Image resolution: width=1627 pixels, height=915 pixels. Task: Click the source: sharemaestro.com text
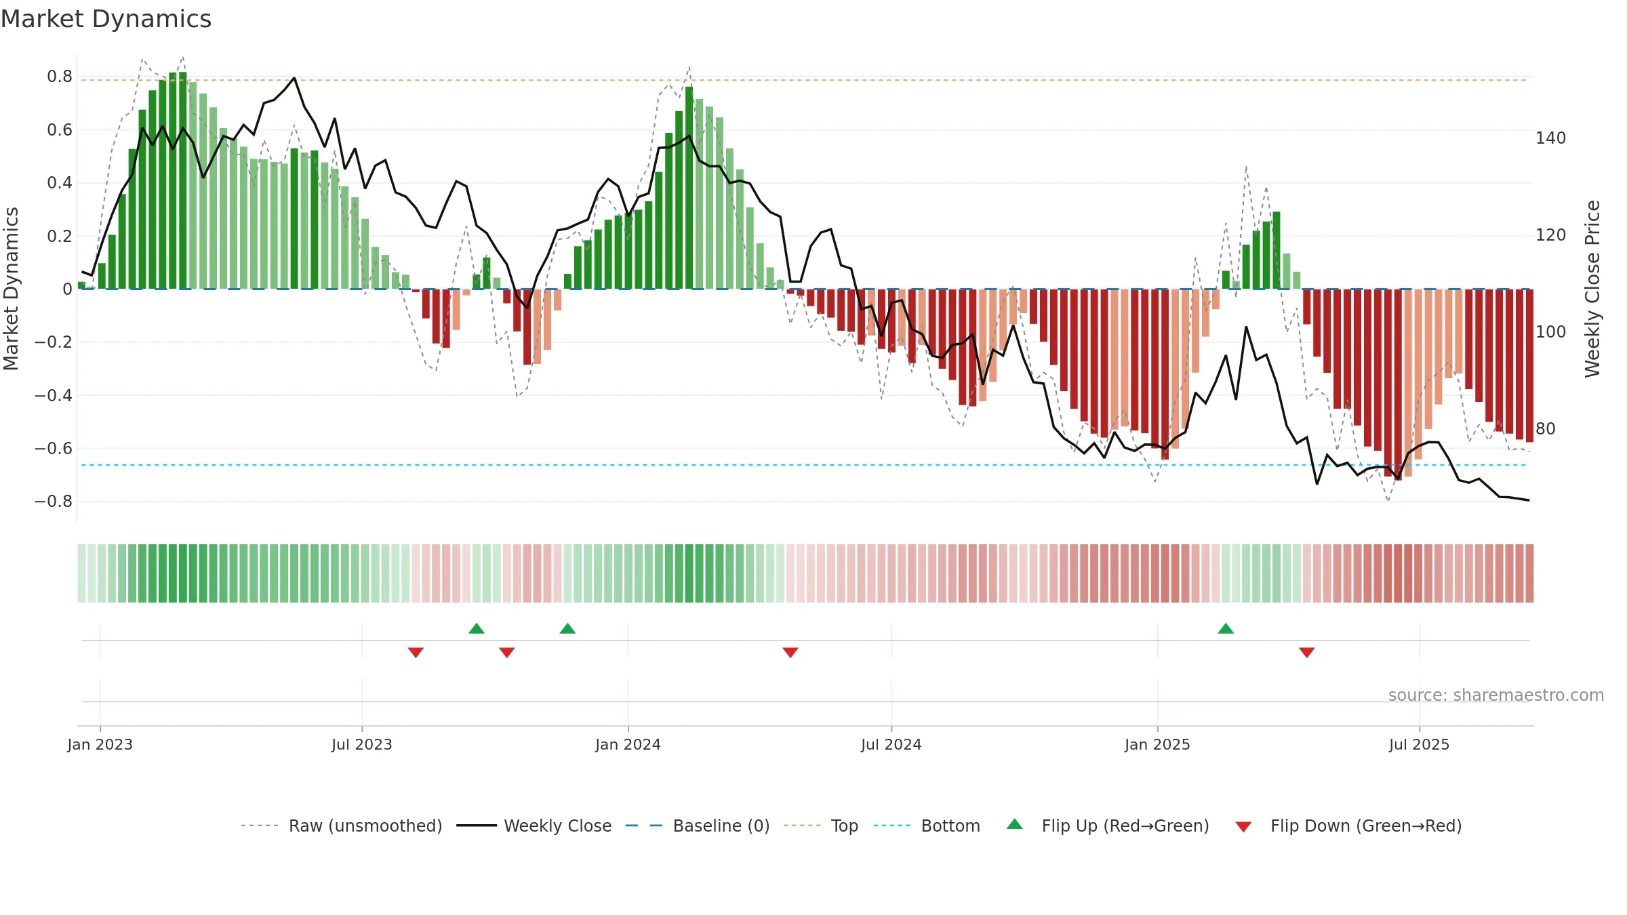(1496, 695)
